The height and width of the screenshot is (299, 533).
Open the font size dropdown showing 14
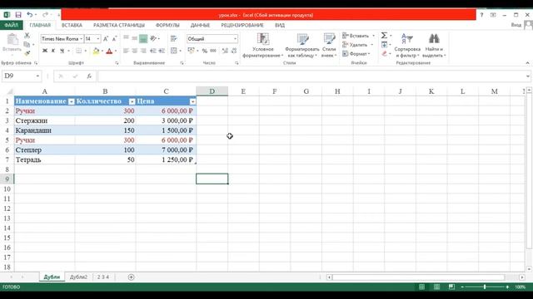click(x=98, y=39)
